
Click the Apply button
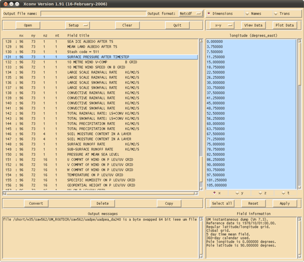click(285, 203)
